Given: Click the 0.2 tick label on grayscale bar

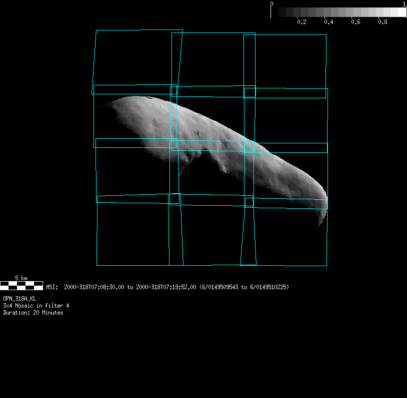Looking at the screenshot, I should pos(301,22).
